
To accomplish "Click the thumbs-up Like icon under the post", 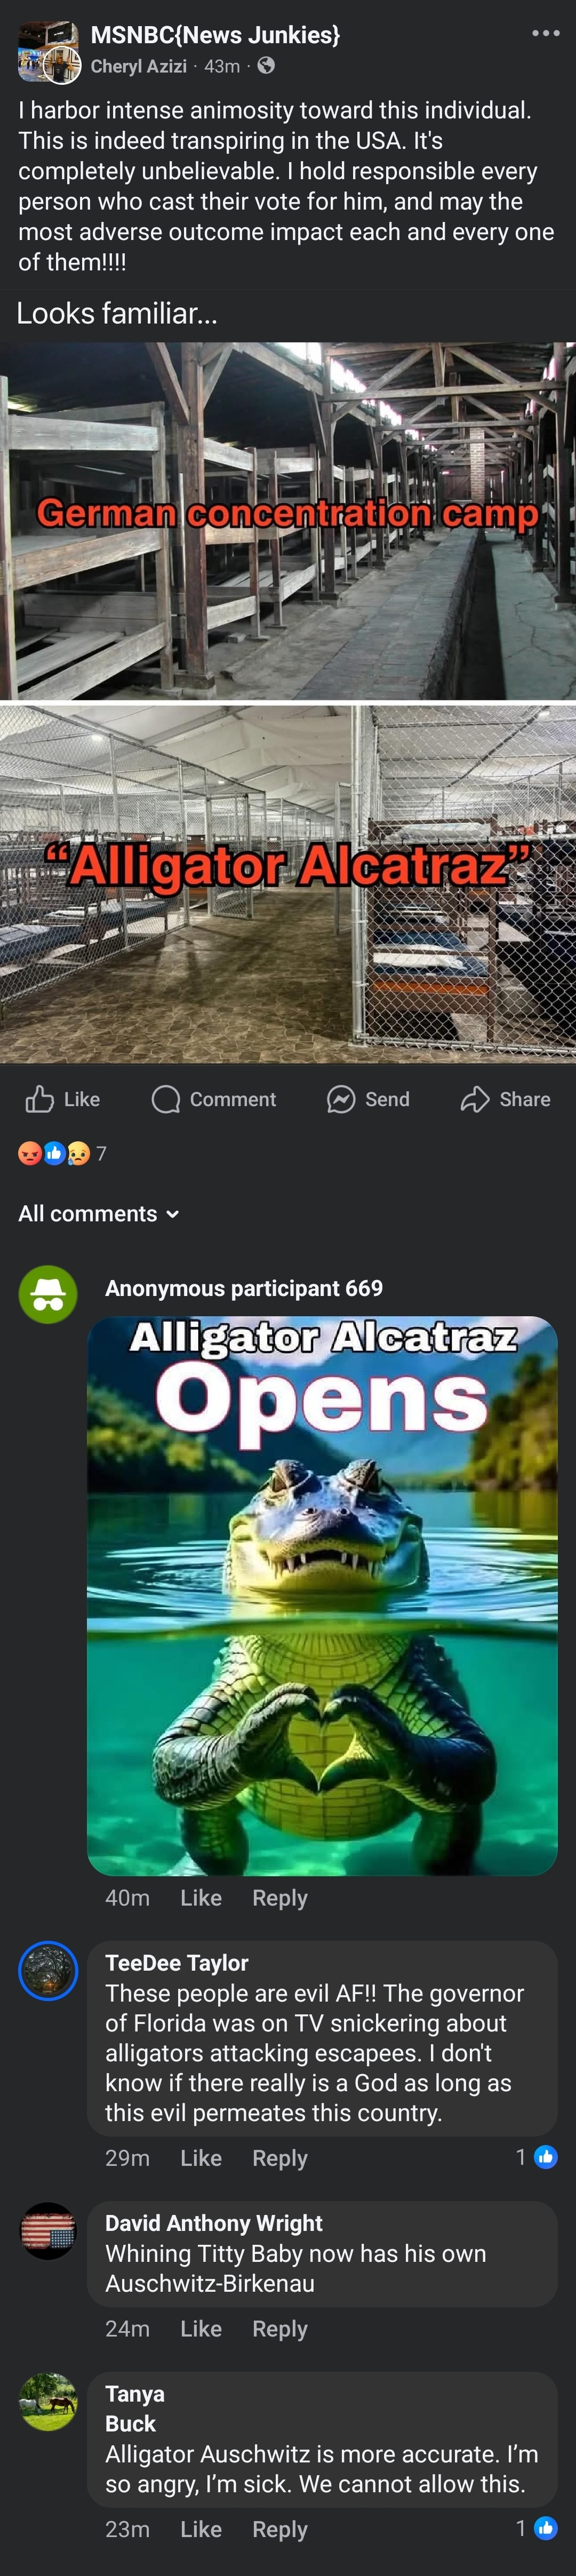I will tap(40, 1099).
